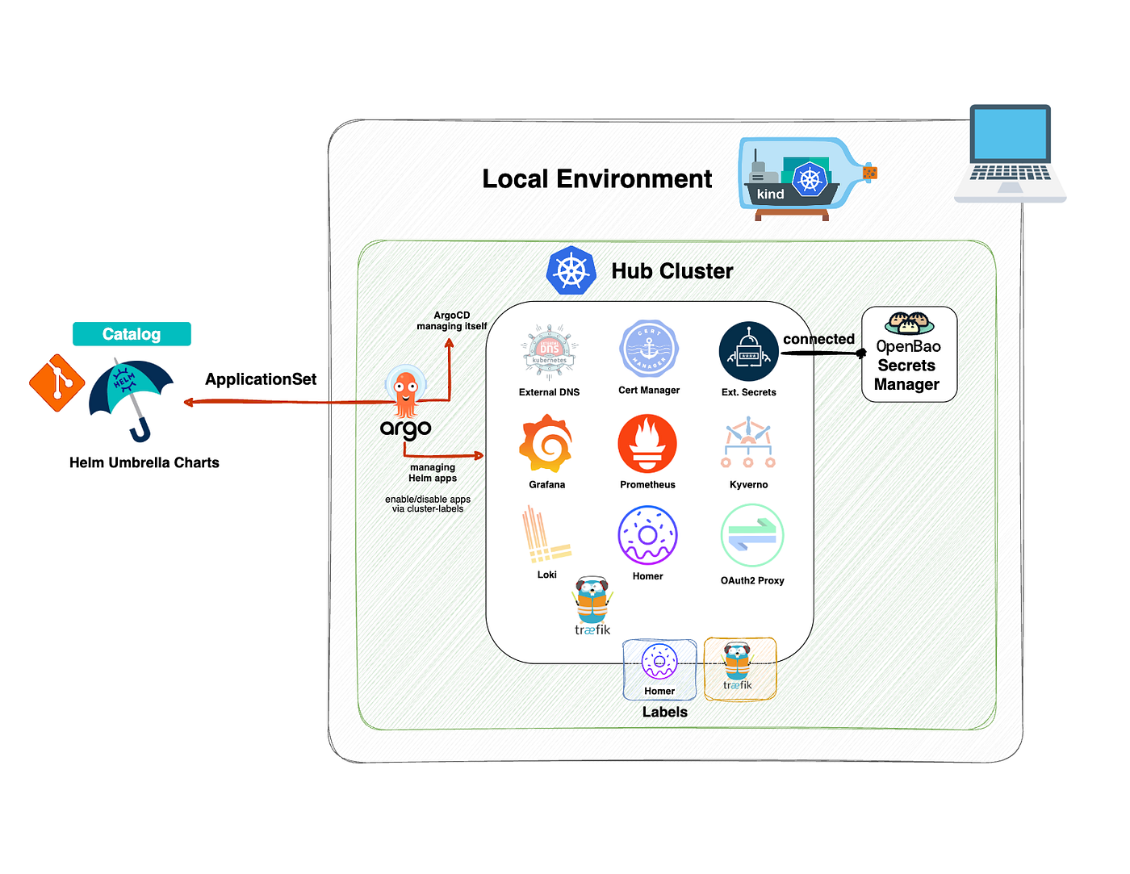
Task: Click the OAuth2 Proxy icon
Action: click(751, 535)
